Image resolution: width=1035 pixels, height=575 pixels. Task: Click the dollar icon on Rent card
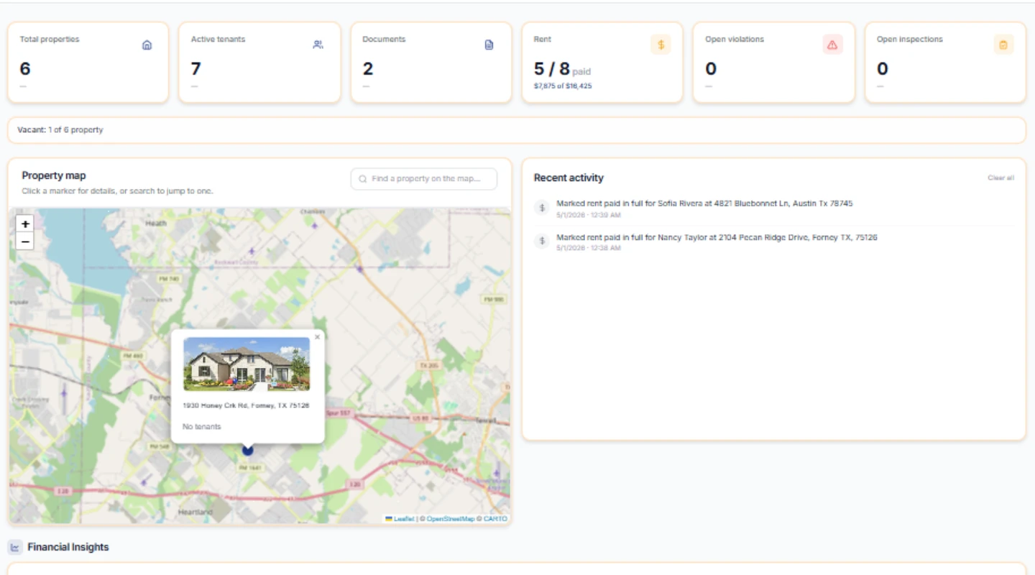[x=661, y=45]
